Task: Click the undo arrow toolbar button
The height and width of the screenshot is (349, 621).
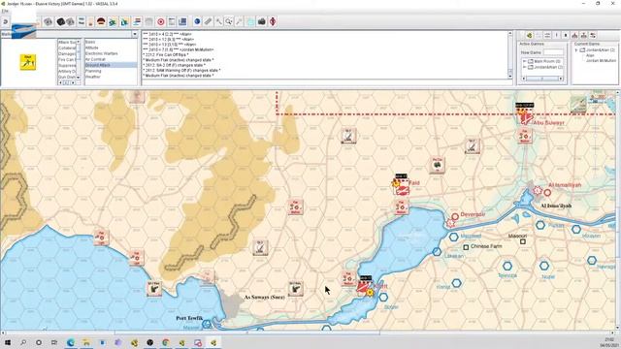Action: tap(6, 21)
